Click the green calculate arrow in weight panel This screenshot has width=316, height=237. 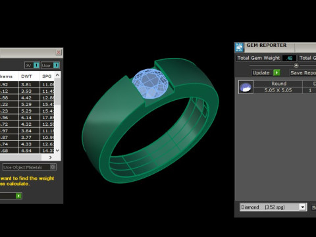(18, 196)
